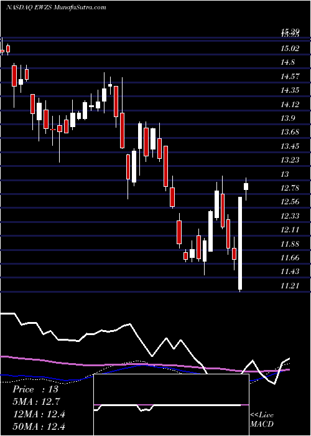
Task: Click the 13.68 price axis label
Action: [x=290, y=132]
